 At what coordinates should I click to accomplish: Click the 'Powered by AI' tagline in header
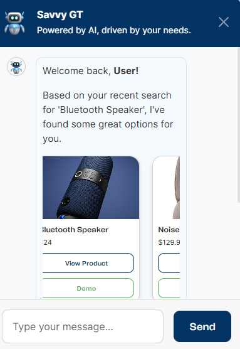click(114, 31)
